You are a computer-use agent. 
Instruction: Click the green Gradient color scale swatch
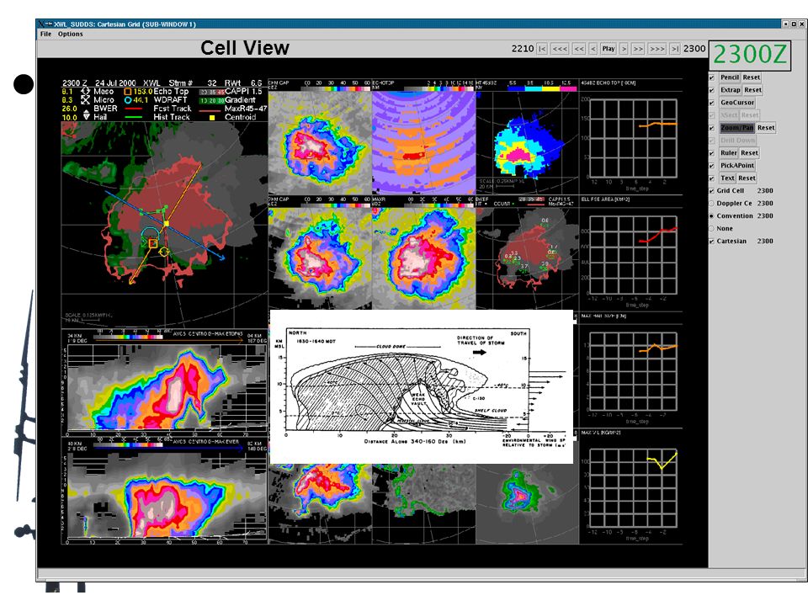(x=211, y=100)
